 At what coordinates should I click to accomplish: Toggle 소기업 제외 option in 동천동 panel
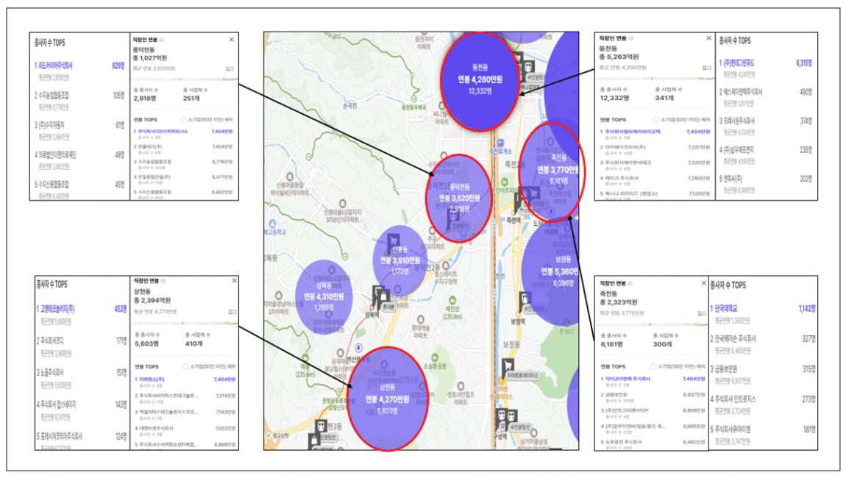coord(655,120)
